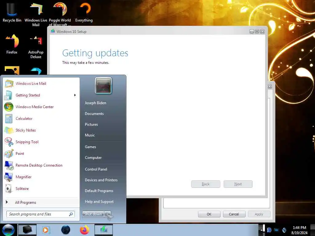315x236 pixels.
Task: Close the background dialog behind Setup
Action: point(270,86)
